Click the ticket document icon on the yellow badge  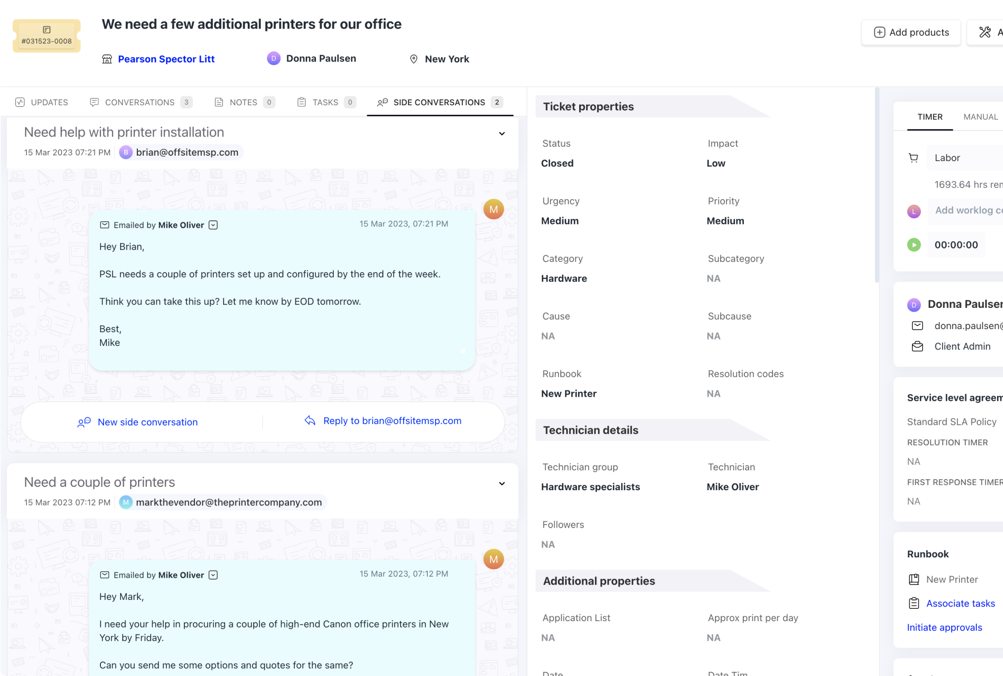[46, 29]
